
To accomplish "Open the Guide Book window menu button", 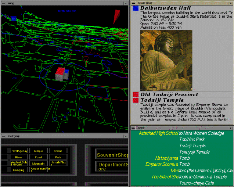I will click(133, 3).
